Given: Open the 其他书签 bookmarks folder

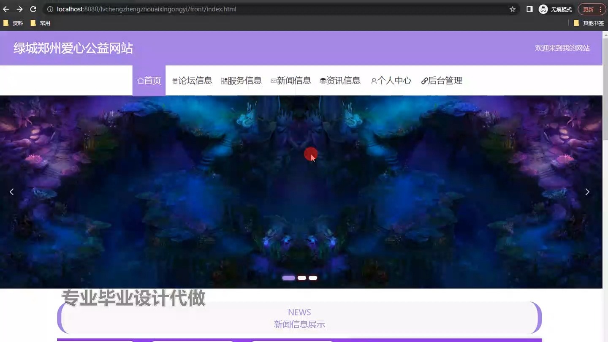Looking at the screenshot, I should coord(589,23).
